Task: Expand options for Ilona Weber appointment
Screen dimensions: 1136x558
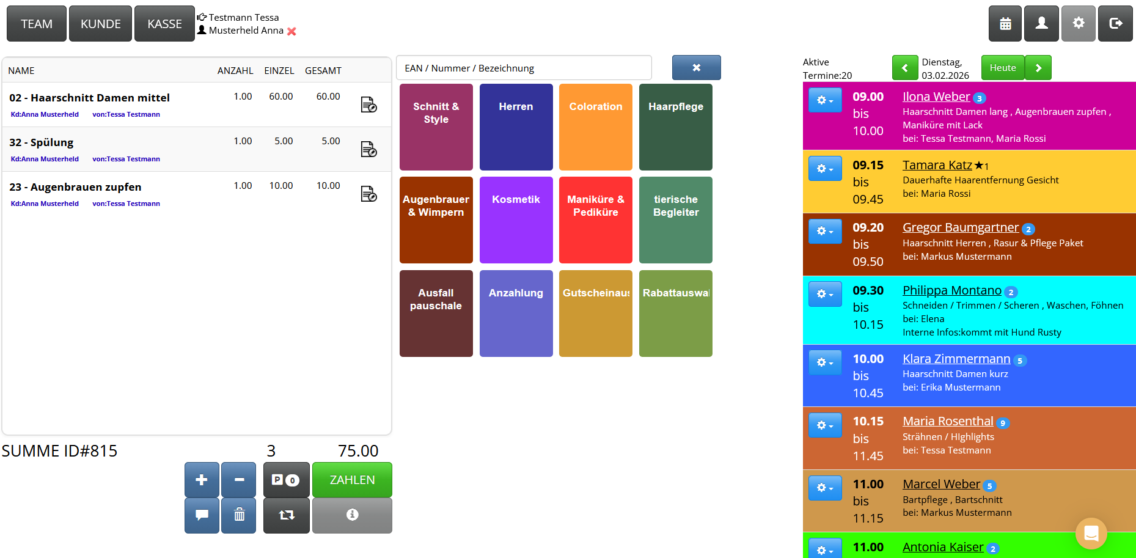Action: point(824,100)
